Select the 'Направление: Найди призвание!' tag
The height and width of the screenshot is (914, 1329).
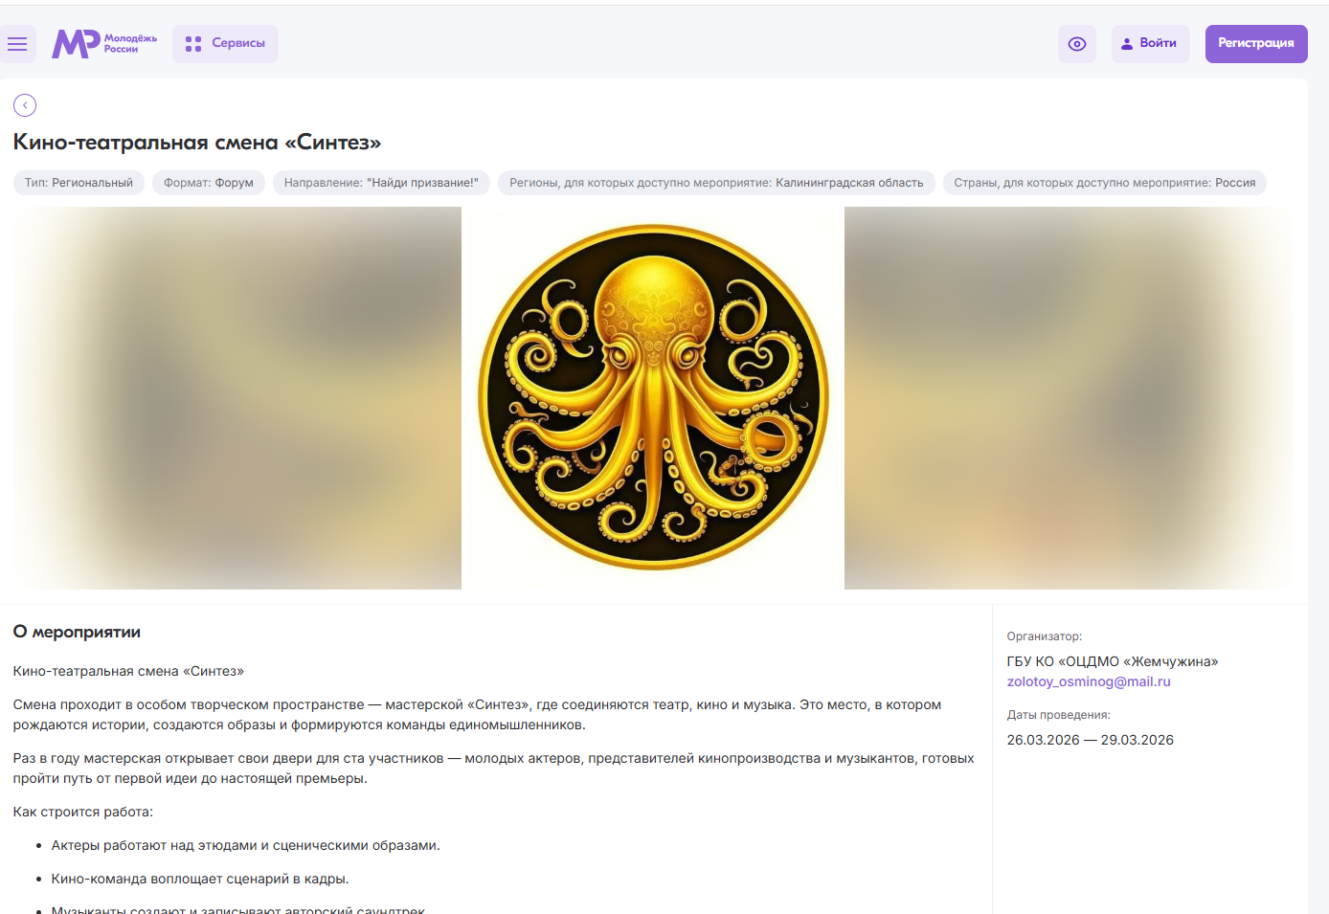pyautogui.click(x=381, y=183)
